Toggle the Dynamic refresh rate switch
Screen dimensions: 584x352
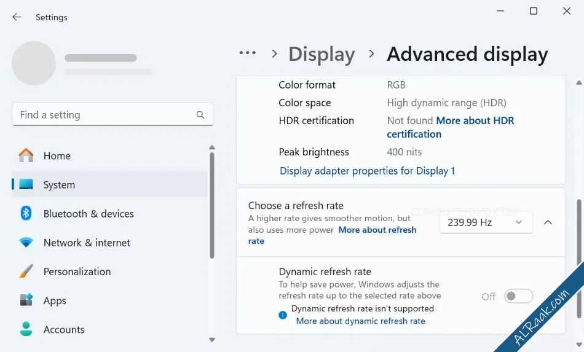coord(518,296)
